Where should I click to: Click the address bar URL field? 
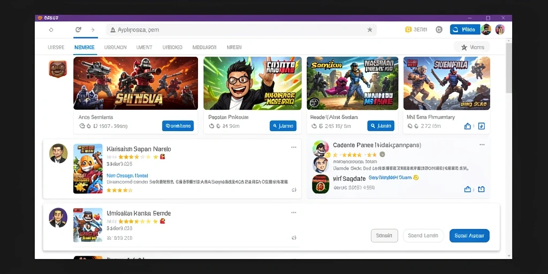(241, 30)
